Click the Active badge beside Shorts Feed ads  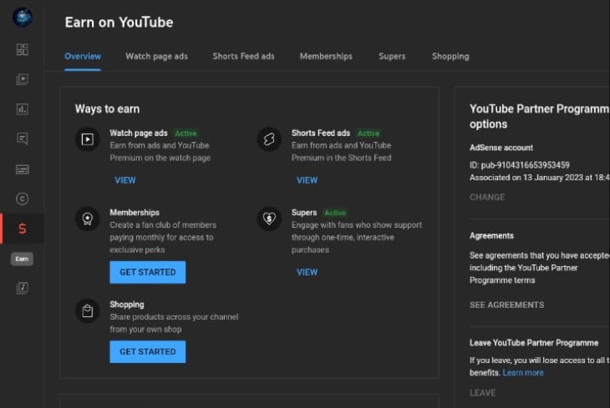pos(368,133)
